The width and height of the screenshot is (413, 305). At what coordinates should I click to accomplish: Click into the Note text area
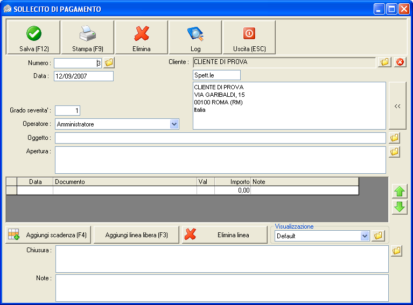pyautogui.click(x=222, y=288)
